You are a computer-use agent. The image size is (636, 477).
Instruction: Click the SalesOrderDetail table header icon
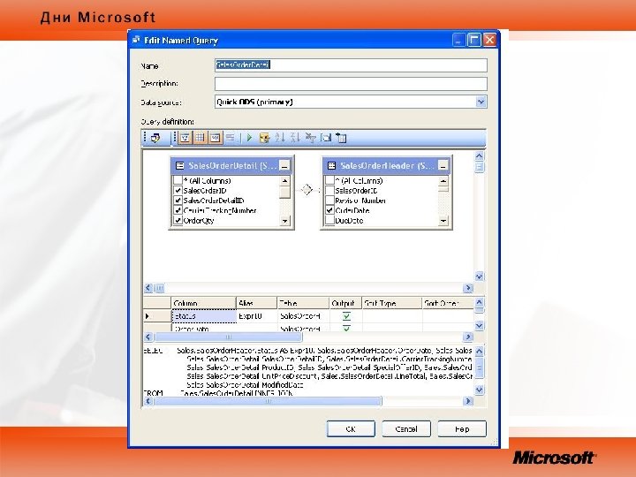click(x=179, y=165)
